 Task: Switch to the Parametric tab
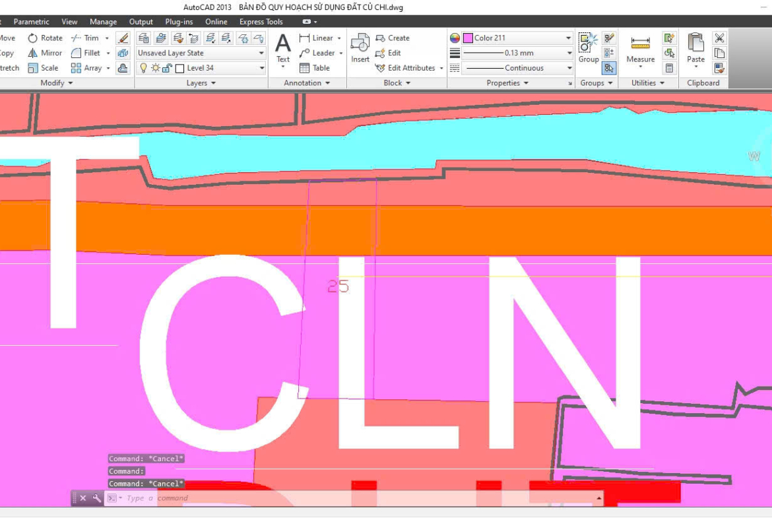[31, 22]
